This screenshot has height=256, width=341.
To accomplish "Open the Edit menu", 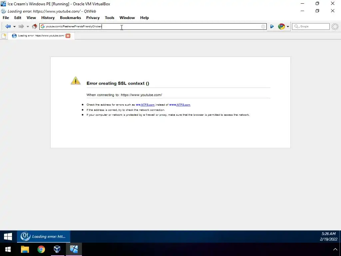I will pyautogui.click(x=18, y=18).
